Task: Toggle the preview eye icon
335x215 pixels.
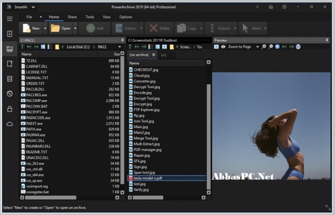Action: (223, 46)
